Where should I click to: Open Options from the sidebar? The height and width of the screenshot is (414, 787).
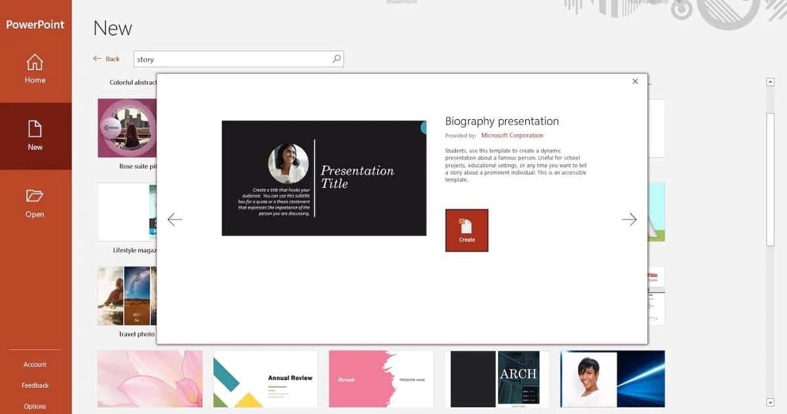(35, 406)
